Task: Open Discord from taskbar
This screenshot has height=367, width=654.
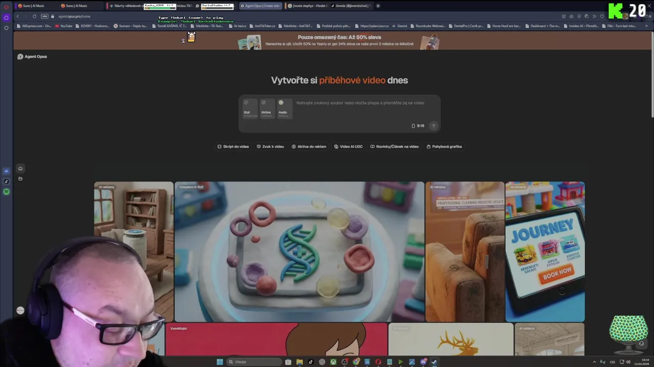Action: pos(423,362)
